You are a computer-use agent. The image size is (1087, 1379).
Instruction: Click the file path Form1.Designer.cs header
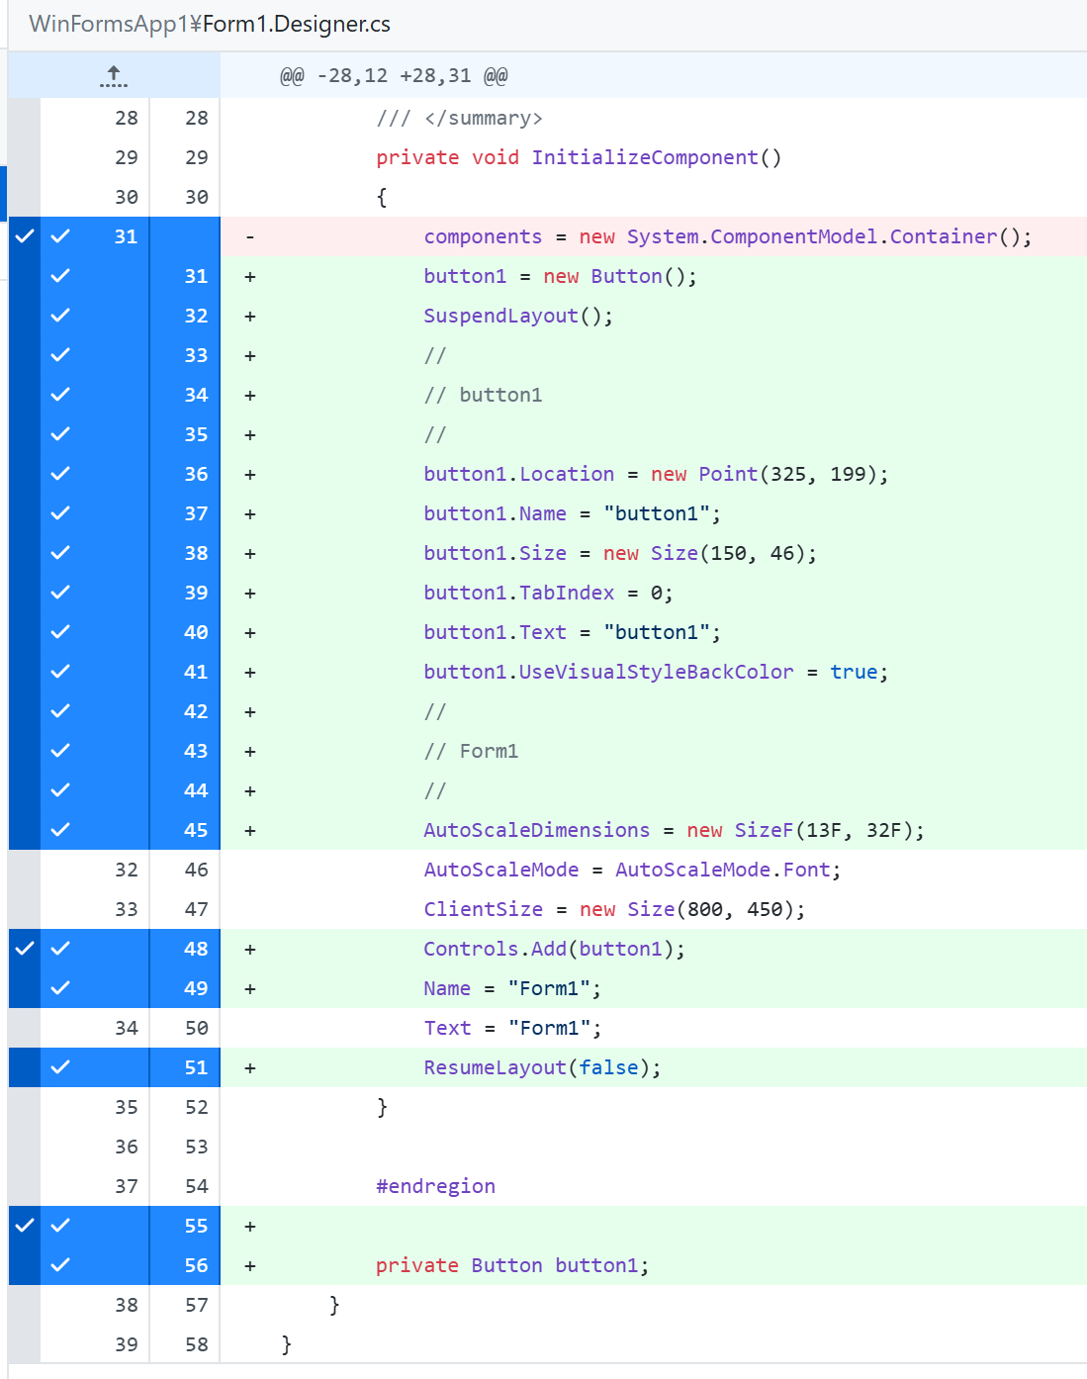point(210,24)
